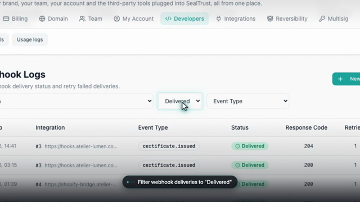Open the Billing tab
This screenshot has height=202, width=360.
point(15,19)
